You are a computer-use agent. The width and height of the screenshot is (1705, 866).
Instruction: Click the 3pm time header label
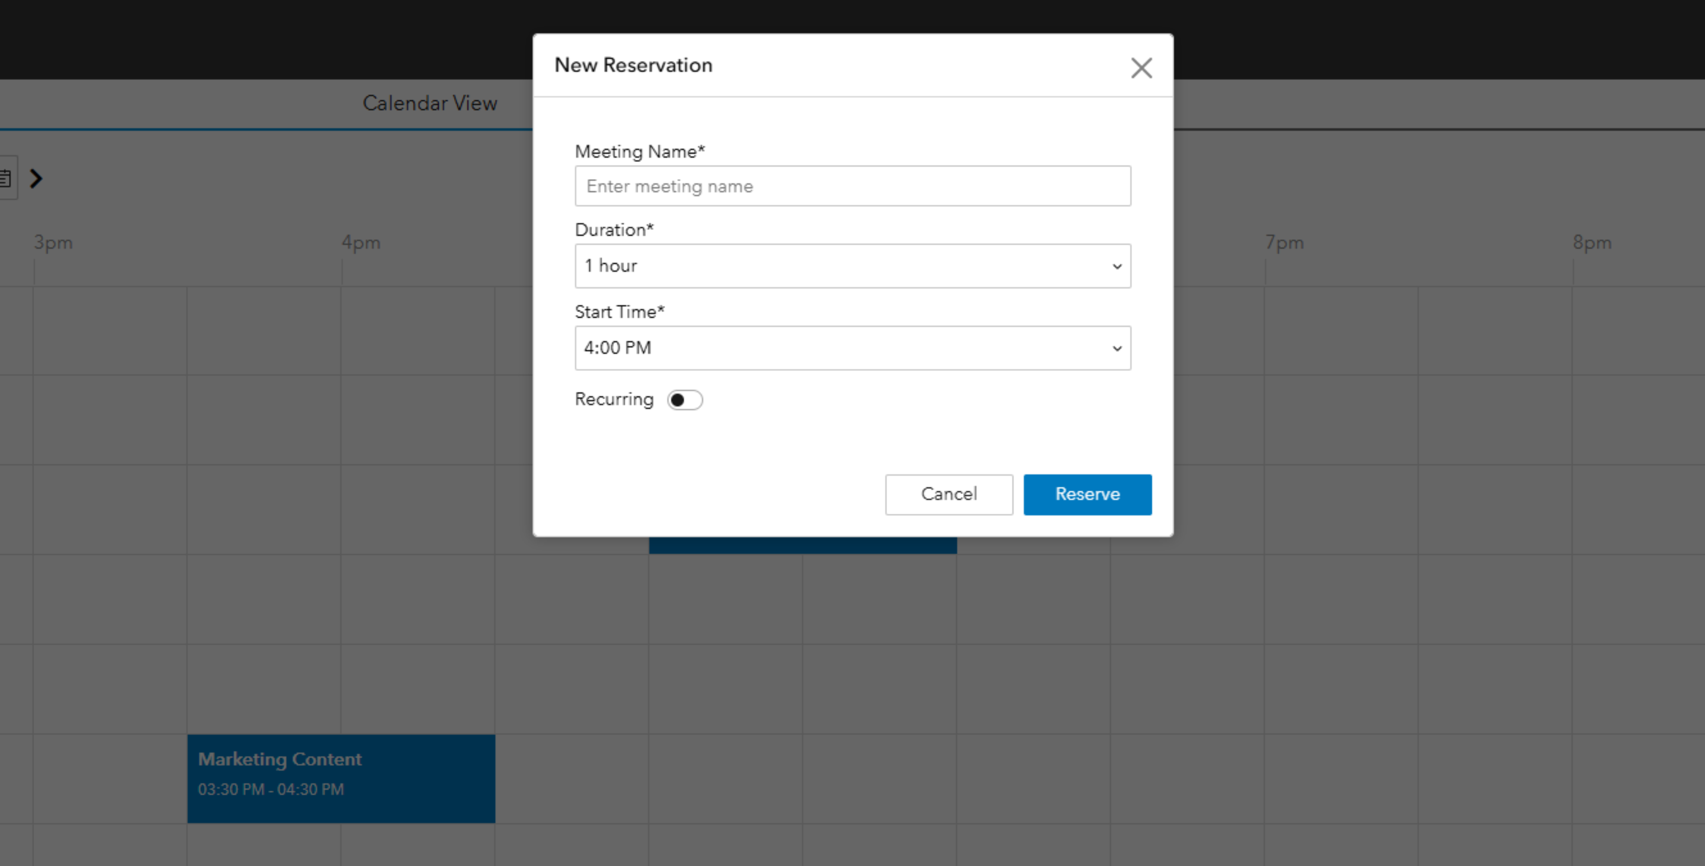(x=54, y=243)
